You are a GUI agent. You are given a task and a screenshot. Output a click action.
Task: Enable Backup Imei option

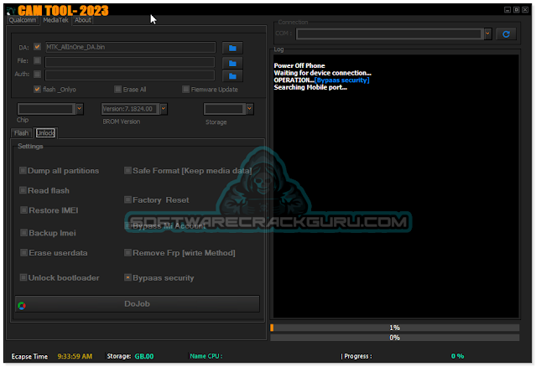(x=23, y=233)
